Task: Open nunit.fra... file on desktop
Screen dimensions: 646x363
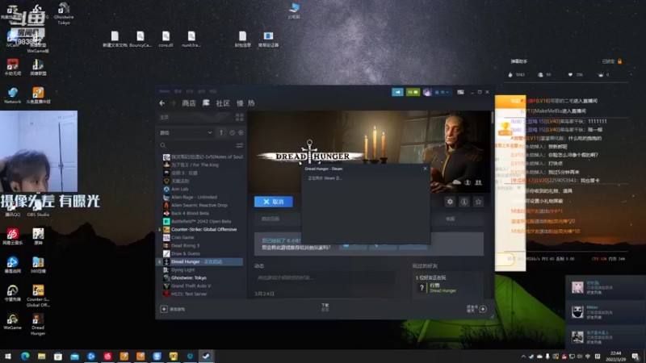Action: pyautogui.click(x=191, y=40)
